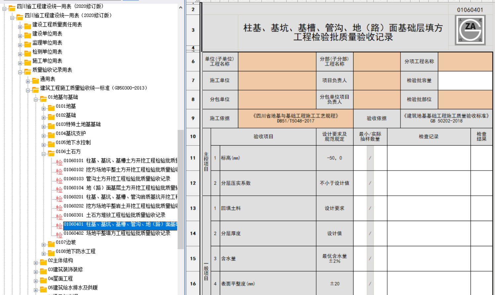Click the tree panel scroll-up arrow
Screen dimensions: 495x295
coord(181,7)
